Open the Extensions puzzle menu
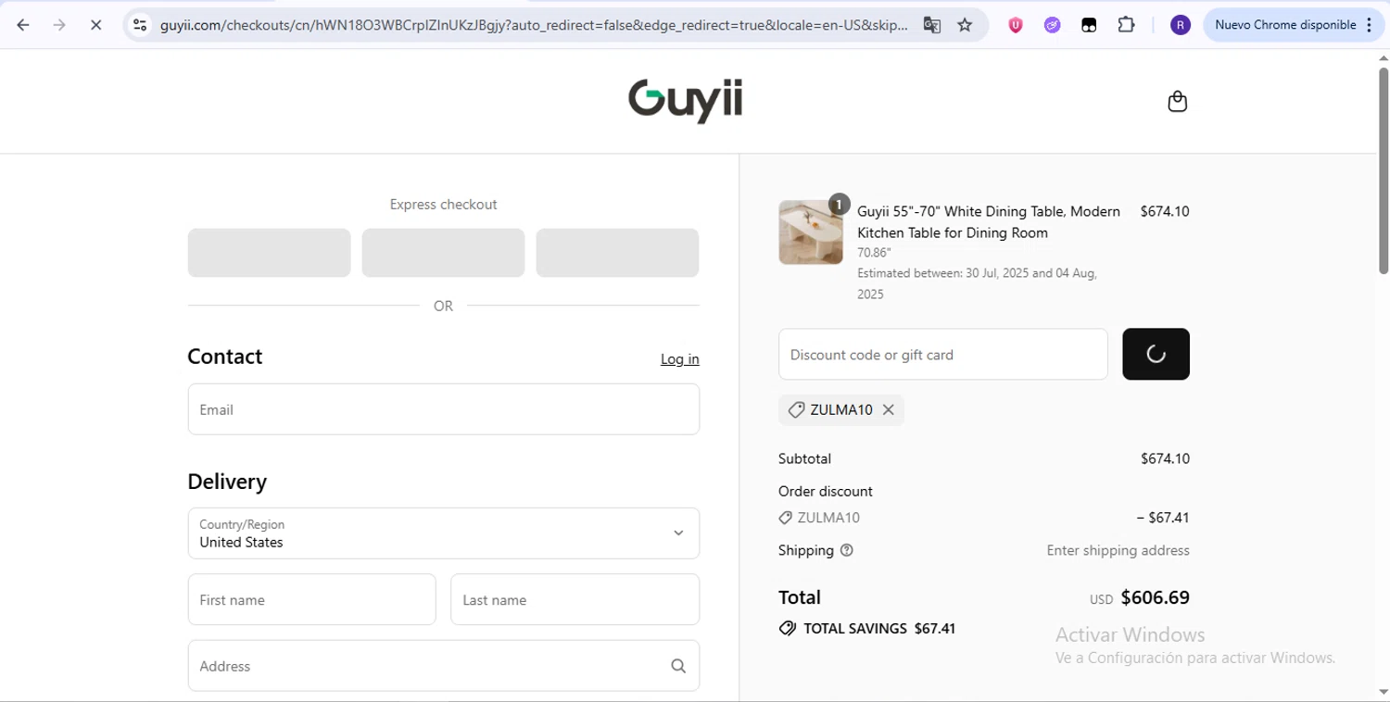The width and height of the screenshot is (1390, 702). point(1126,25)
